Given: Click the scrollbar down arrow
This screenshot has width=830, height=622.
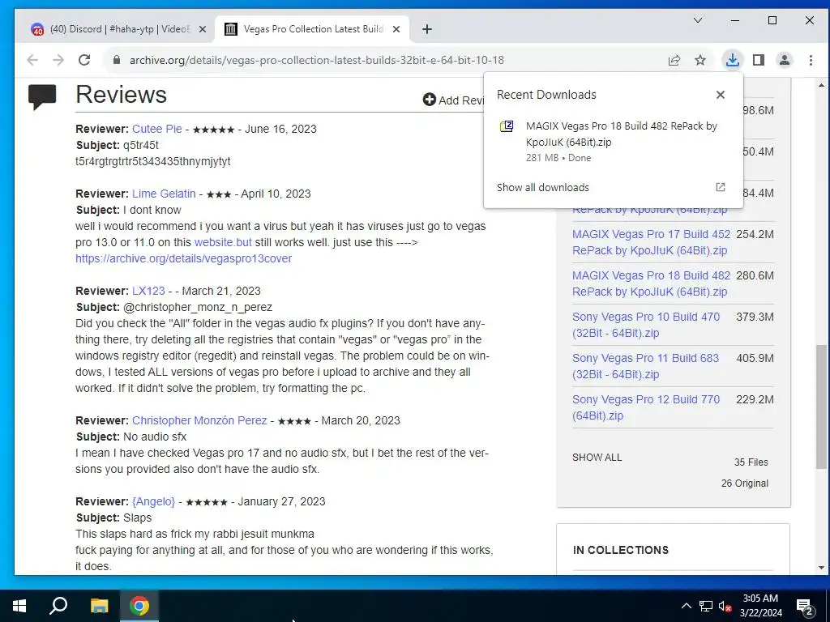Looking at the screenshot, I should tap(821, 568).
